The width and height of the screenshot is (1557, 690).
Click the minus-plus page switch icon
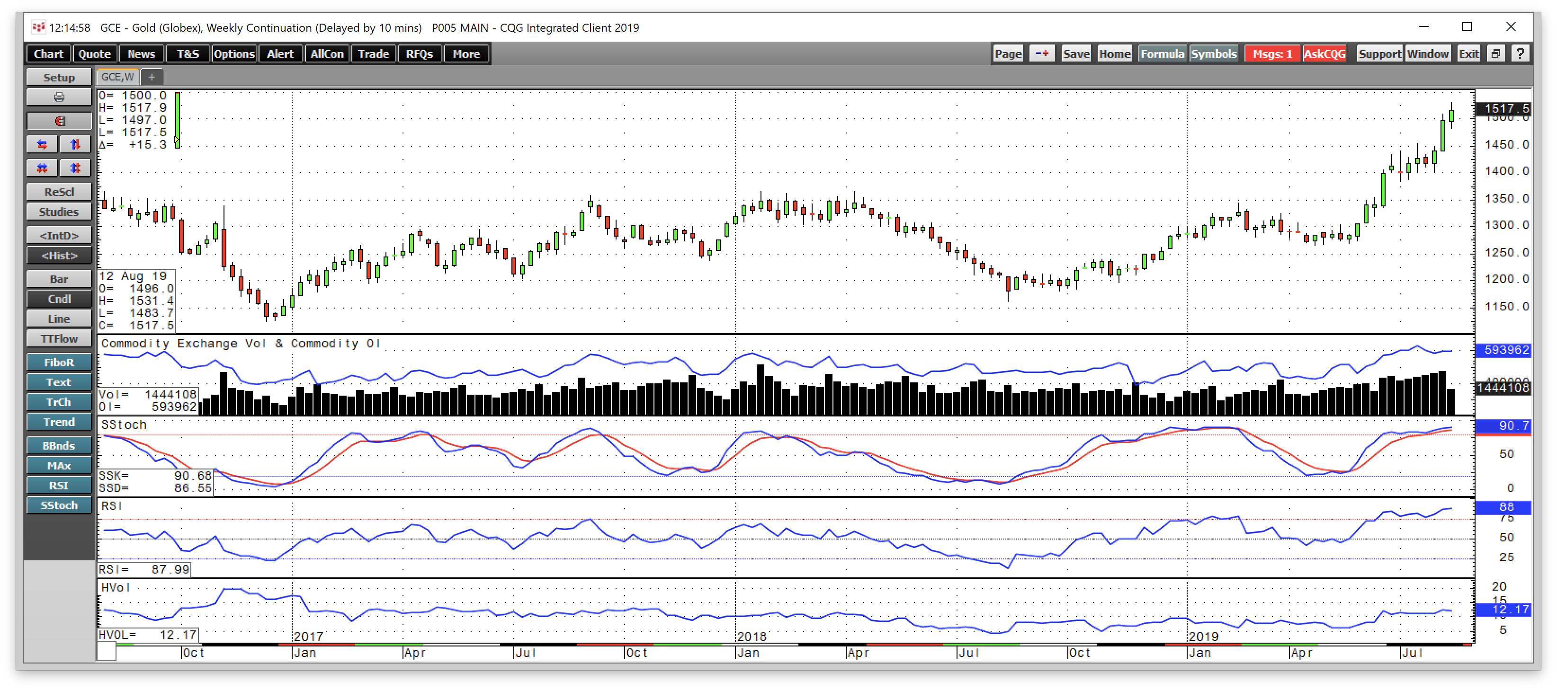pos(1041,54)
